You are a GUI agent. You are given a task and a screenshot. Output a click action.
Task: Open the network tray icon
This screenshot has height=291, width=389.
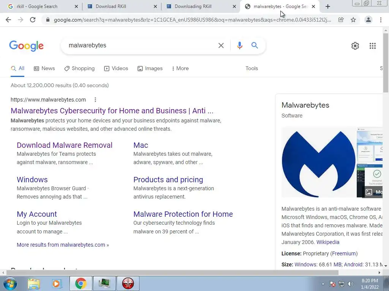[x=342, y=284]
